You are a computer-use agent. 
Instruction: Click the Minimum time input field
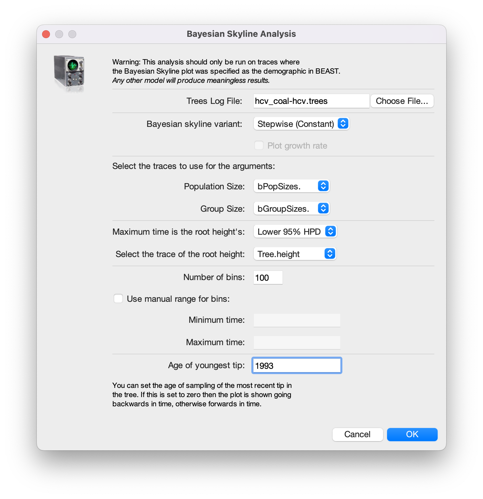coord(297,320)
